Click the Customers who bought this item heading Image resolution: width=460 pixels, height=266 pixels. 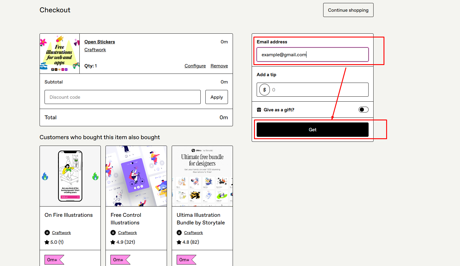(x=100, y=137)
